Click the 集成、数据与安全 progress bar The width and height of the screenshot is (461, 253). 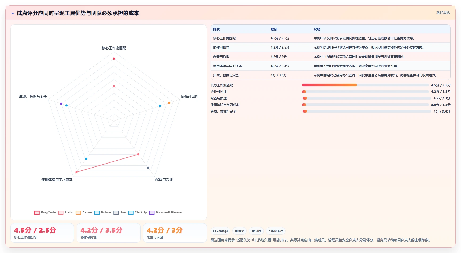(367, 111)
